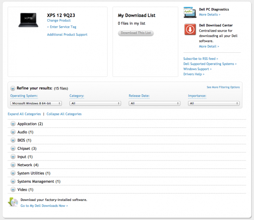
Task: Click the Download This List button
Action: pyautogui.click(x=136, y=33)
